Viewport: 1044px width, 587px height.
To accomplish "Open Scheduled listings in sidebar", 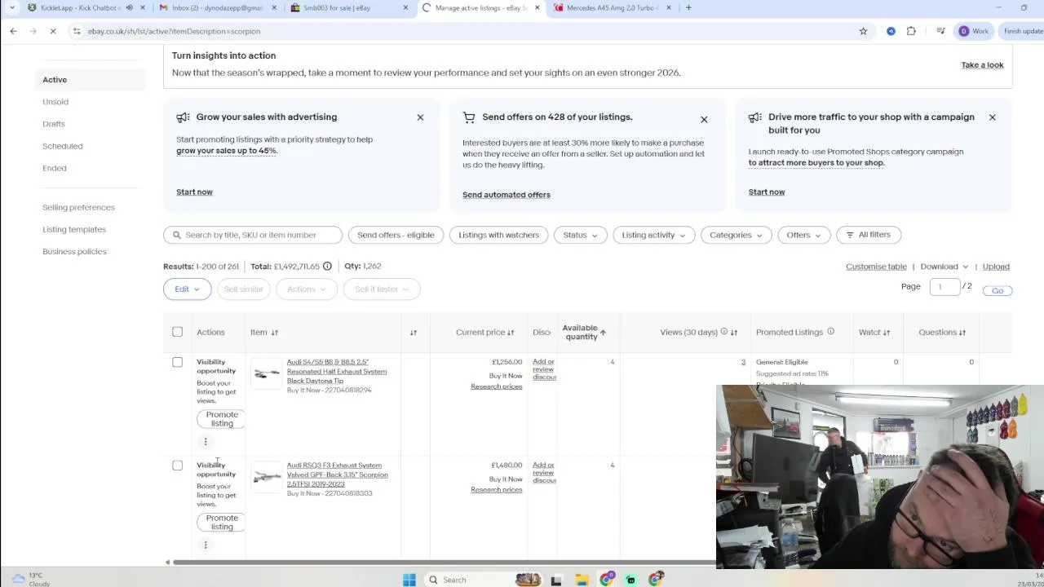I will [63, 146].
